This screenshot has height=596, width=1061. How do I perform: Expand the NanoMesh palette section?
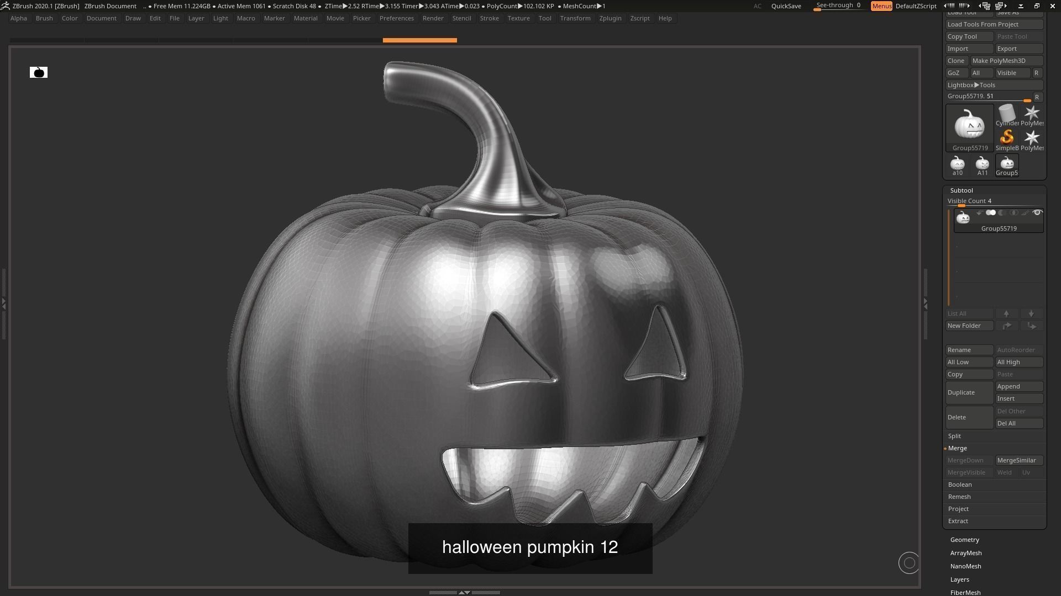point(965,566)
